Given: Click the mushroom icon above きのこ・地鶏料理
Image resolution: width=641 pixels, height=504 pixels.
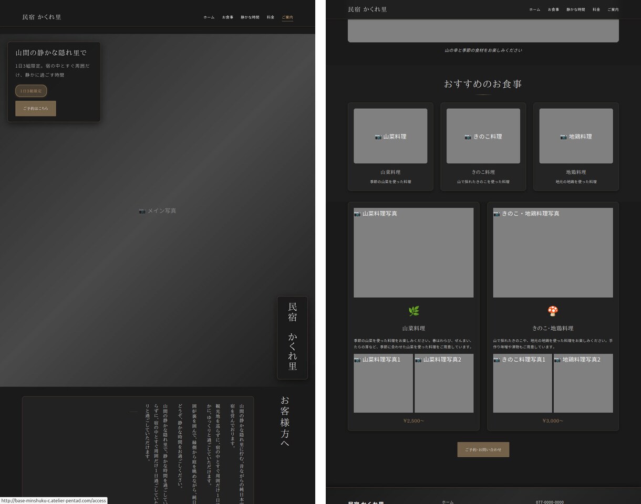Looking at the screenshot, I should tap(553, 311).
